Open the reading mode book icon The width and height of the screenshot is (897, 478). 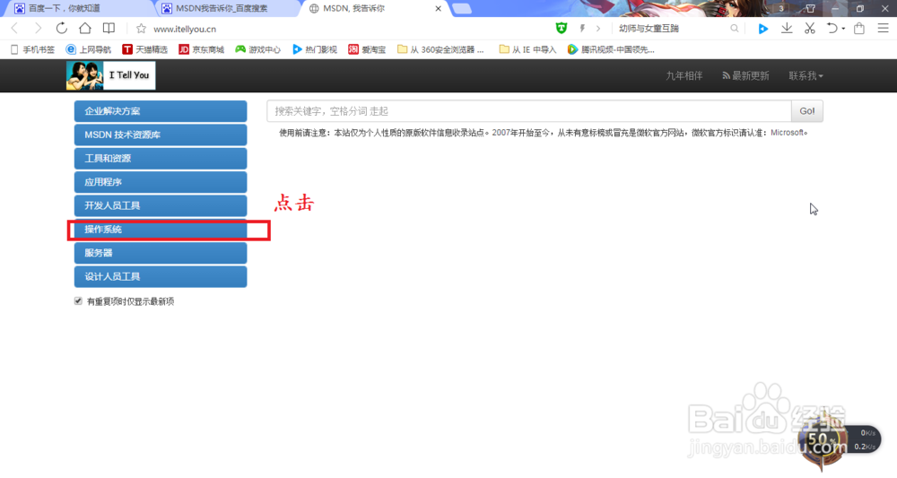click(x=109, y=28)
